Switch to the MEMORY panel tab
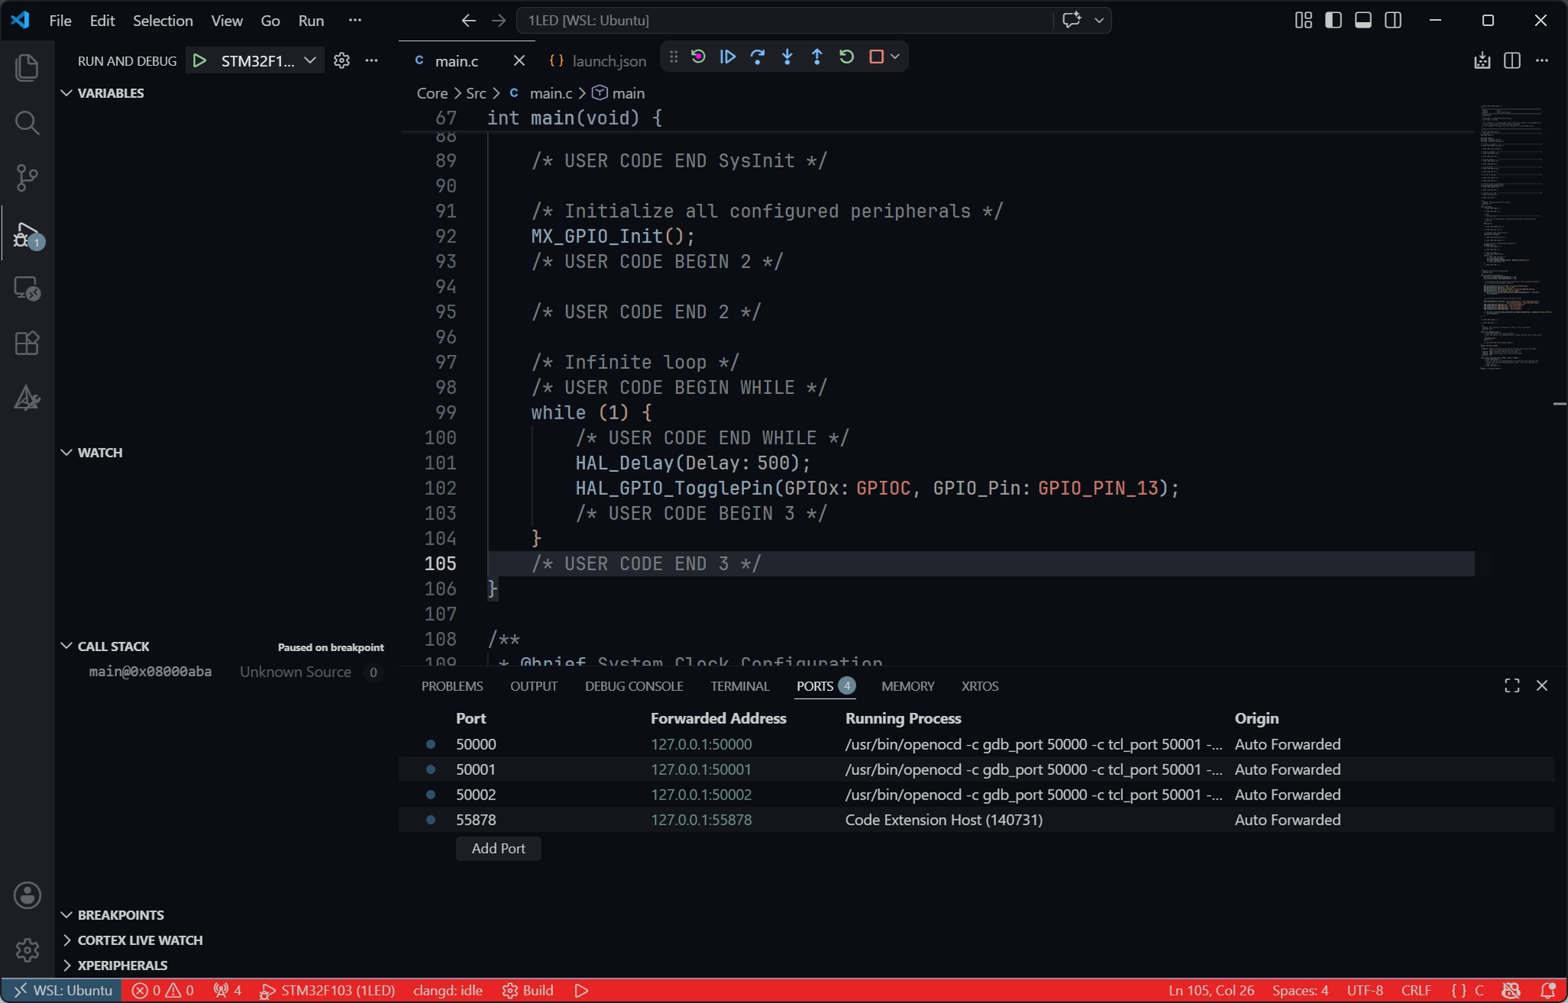This screenshot has height=1003, width=1568. tap(907, 686)
